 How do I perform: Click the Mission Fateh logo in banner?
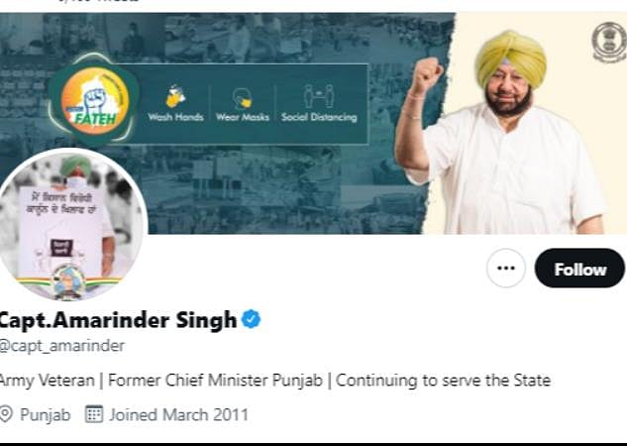tap(95, 100)
